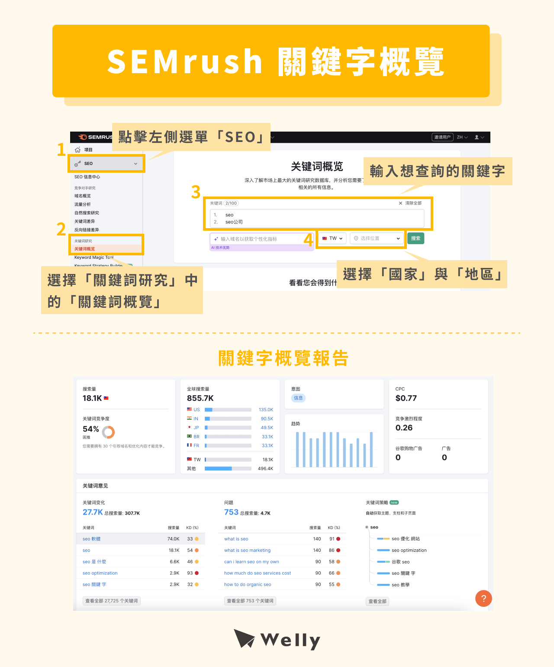Select 流量分析 in sidebar

coord(83,204)
